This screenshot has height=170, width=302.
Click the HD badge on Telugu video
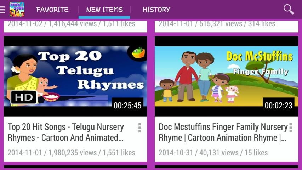24,97
